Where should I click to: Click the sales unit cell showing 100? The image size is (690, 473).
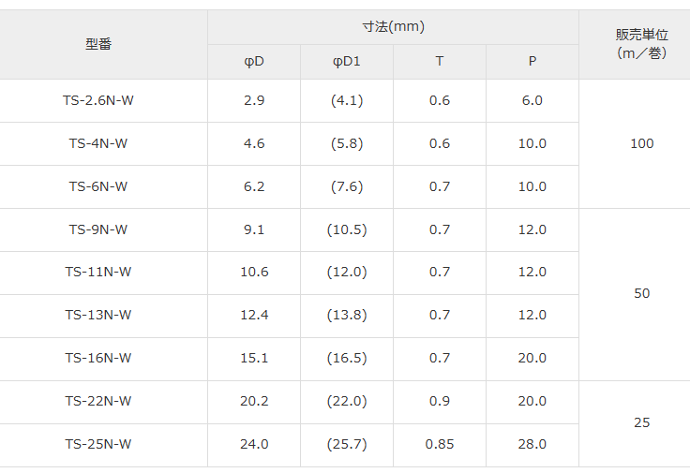pyautogui.click(x=641, y=143)
